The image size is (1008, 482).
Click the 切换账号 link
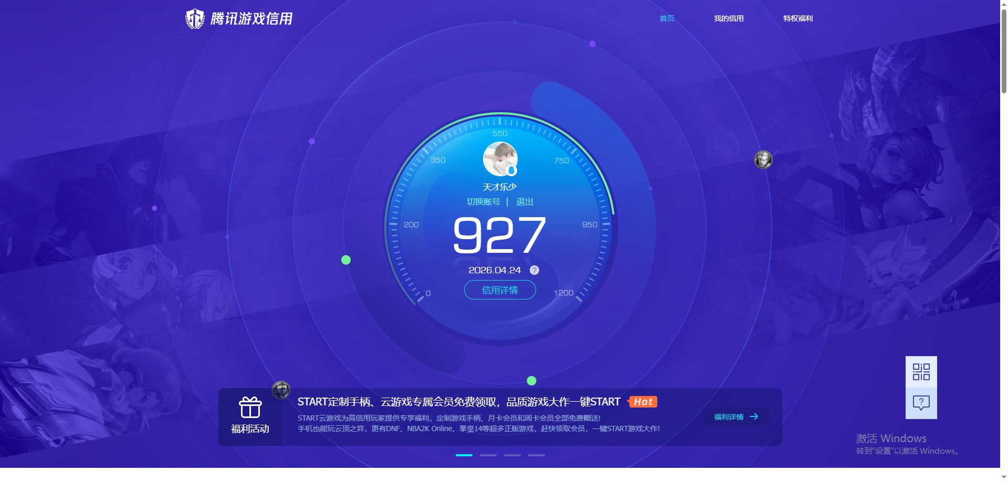click(484, 201)
